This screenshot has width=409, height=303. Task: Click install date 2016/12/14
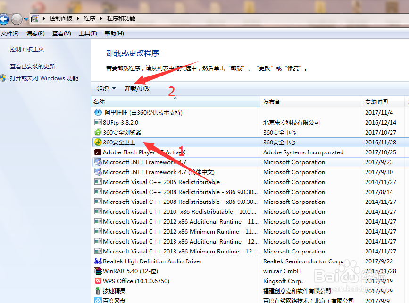381,122
